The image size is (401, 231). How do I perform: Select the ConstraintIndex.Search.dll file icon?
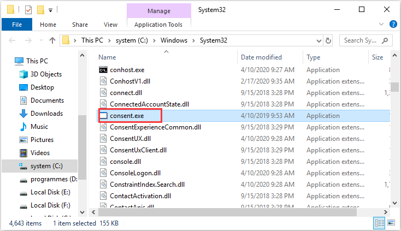pos(103,185)
